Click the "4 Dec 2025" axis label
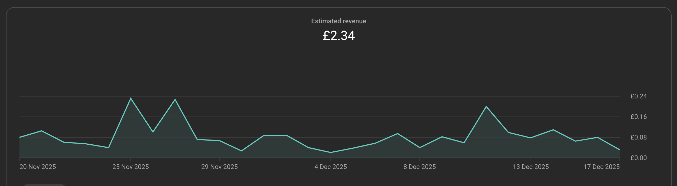 pos(330,167)
